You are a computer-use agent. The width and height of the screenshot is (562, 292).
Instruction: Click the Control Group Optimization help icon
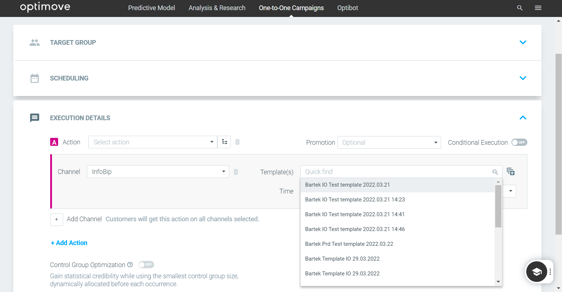pyautogui.click(x=130, y=265)
